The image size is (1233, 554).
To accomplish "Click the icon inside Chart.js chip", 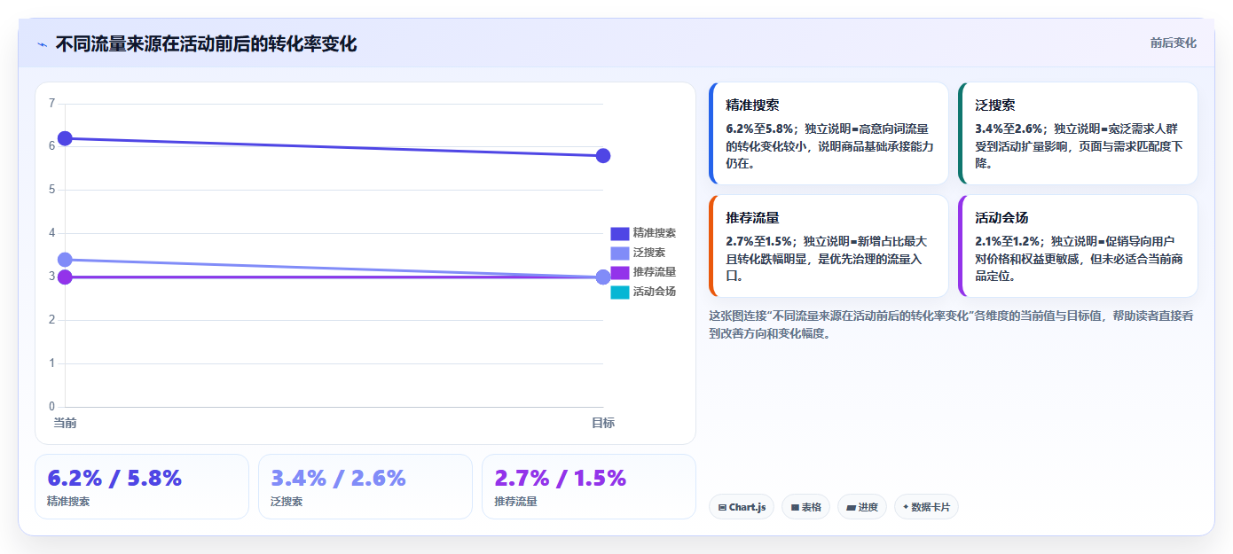I will [x=722, y=508].
